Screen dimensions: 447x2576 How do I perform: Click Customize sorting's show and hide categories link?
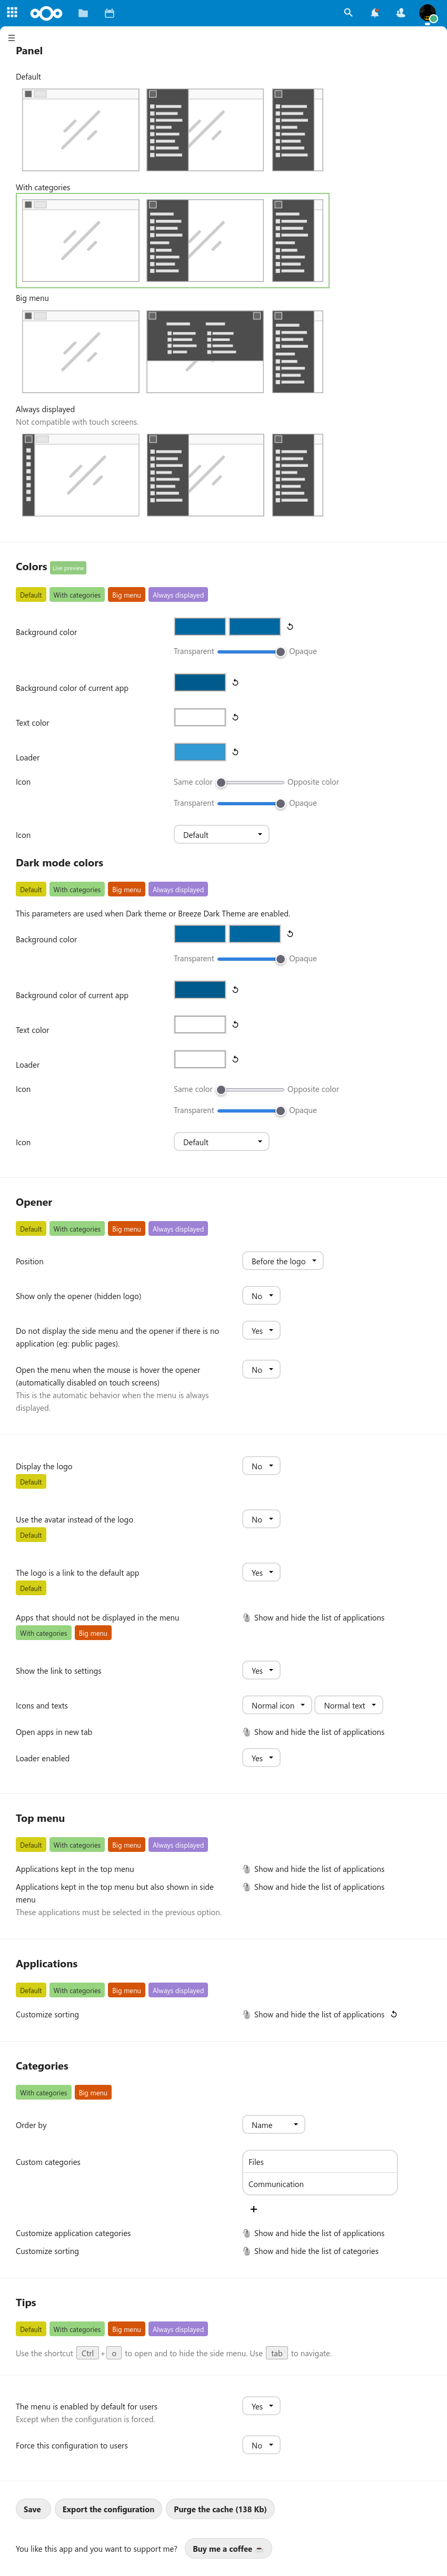click(315, 2251)
